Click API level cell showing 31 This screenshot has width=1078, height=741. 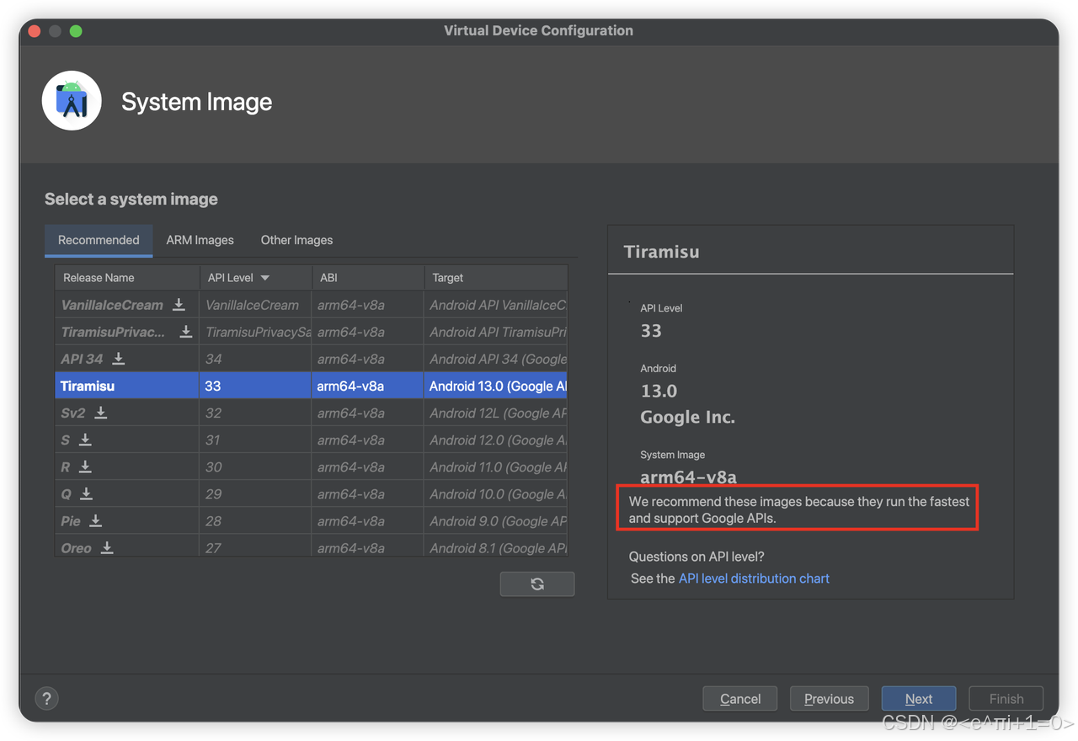tap(255, 440)
